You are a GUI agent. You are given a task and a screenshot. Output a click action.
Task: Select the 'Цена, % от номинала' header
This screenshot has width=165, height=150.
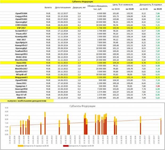click(123, 5)
